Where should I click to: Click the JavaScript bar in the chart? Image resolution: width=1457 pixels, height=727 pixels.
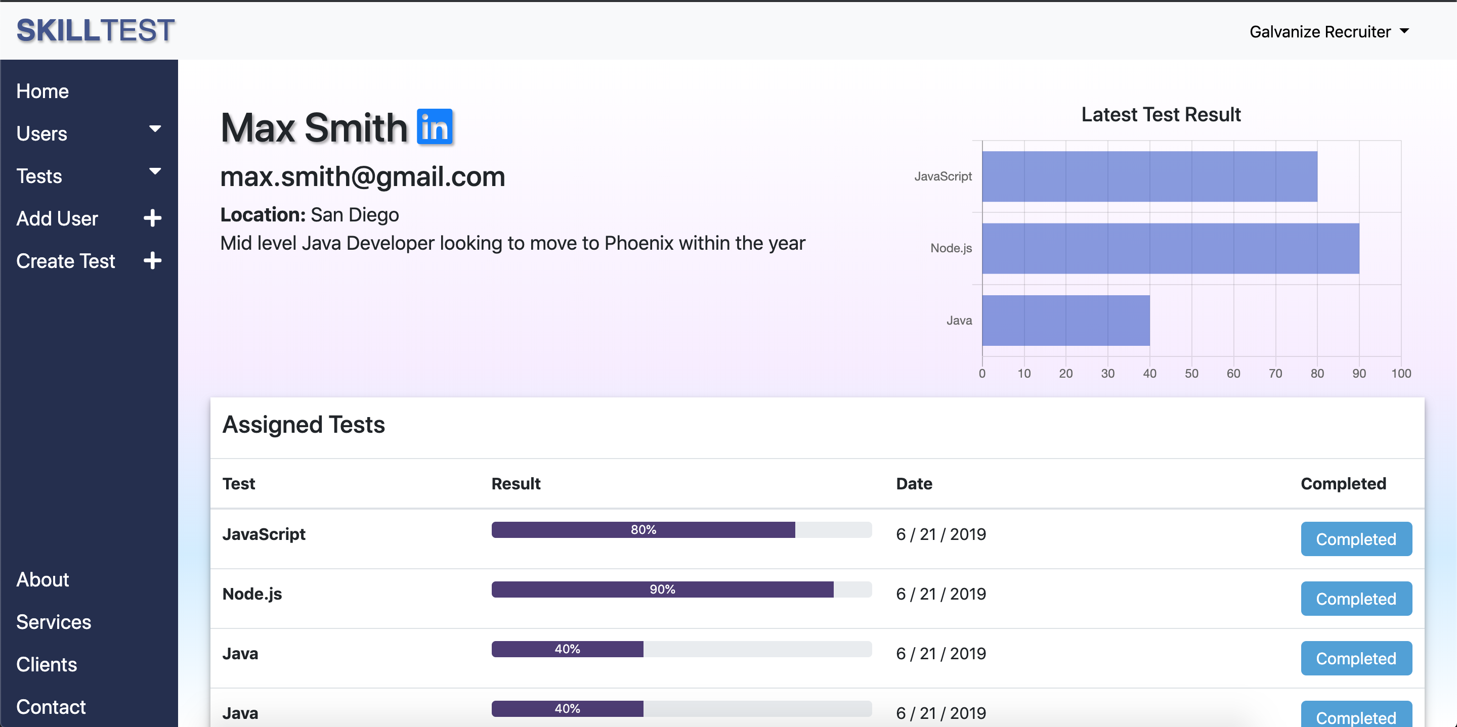point(1149,176)
